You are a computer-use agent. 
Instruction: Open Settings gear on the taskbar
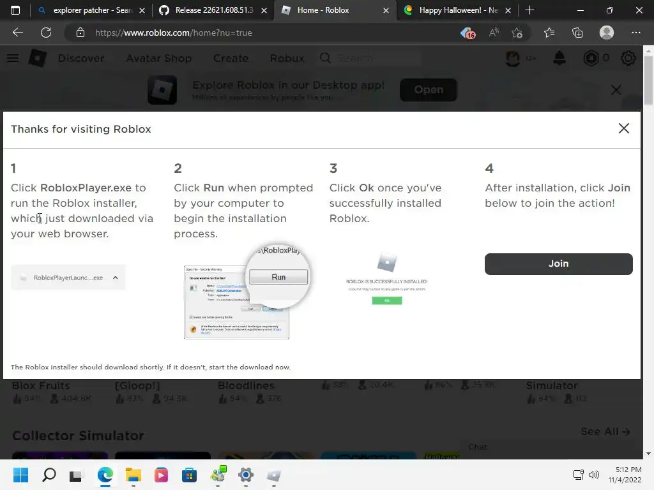coord(246,475)
